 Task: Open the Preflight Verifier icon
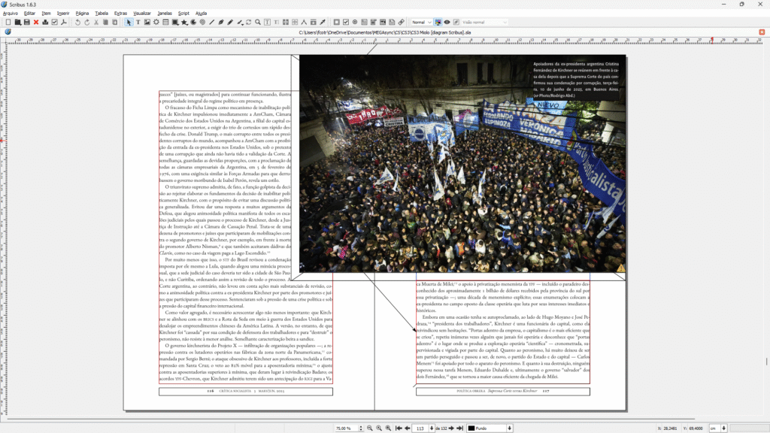point(55,23)
